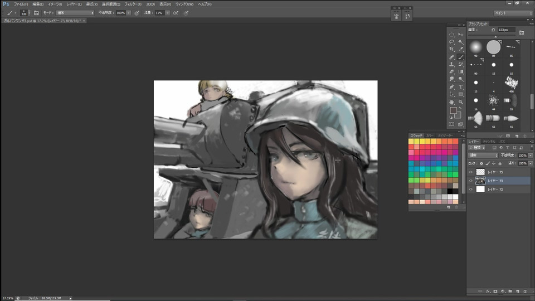Select the Pen tool
This screenshot has height=301, width=535.
[x=451, y=87]
